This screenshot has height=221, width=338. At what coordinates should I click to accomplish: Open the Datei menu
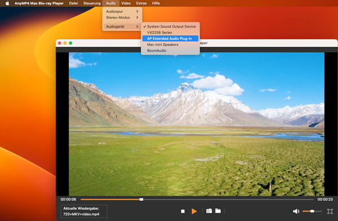pos(73,3)
